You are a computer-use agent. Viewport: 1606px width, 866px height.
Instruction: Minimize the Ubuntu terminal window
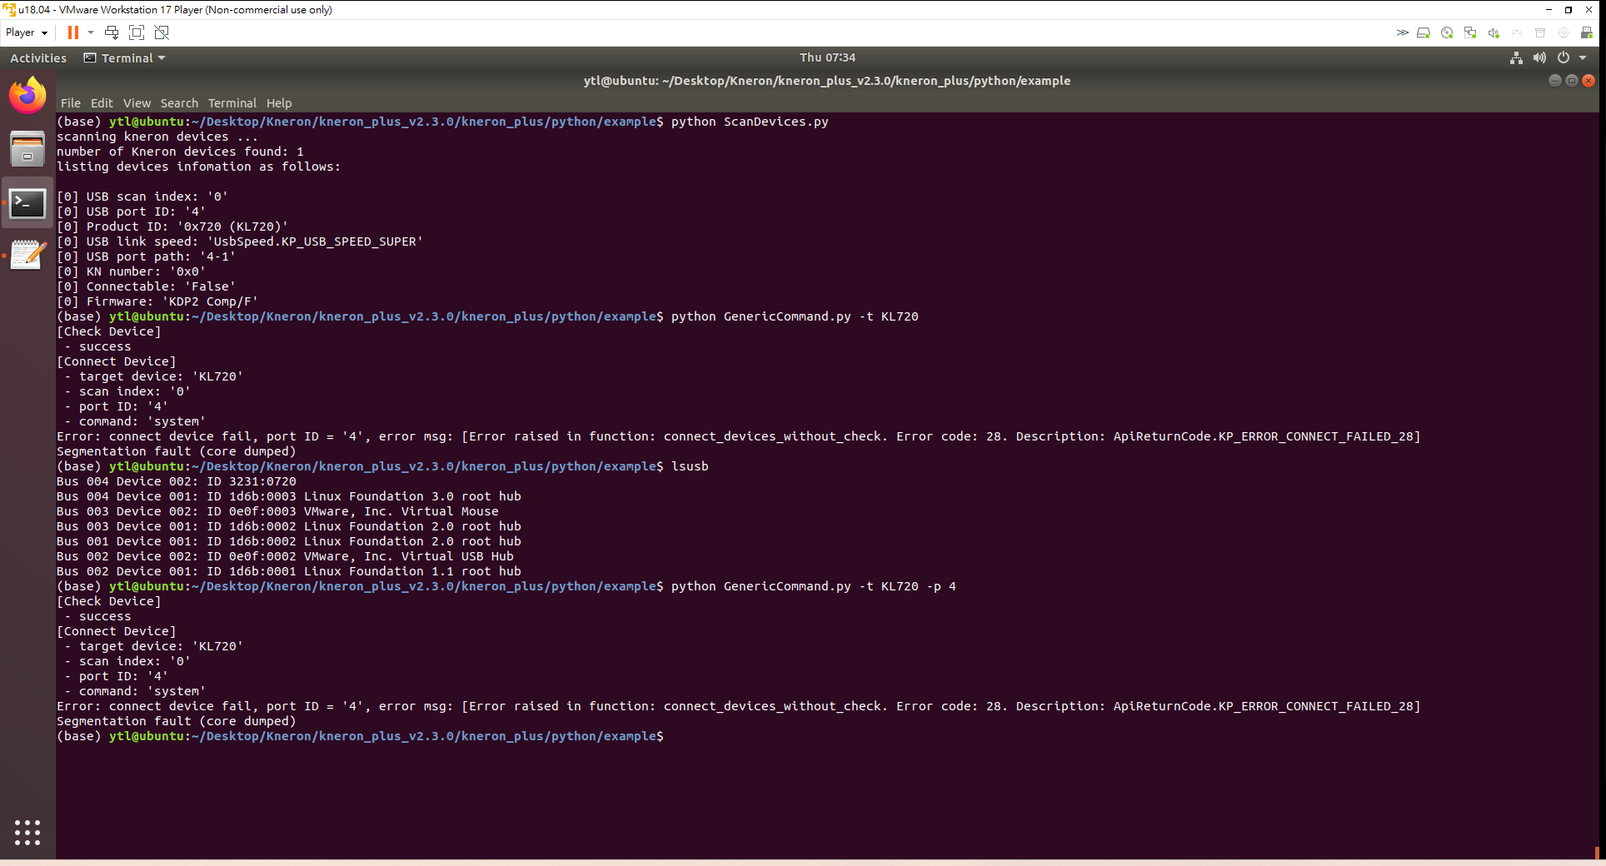pyautogui.click(x=1554, y=81)
